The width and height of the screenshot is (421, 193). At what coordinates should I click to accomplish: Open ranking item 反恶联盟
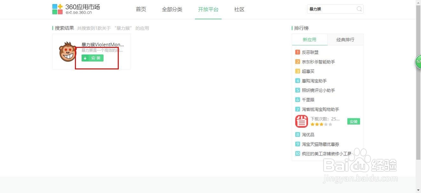pyautogui.click(x=310, y=52)
